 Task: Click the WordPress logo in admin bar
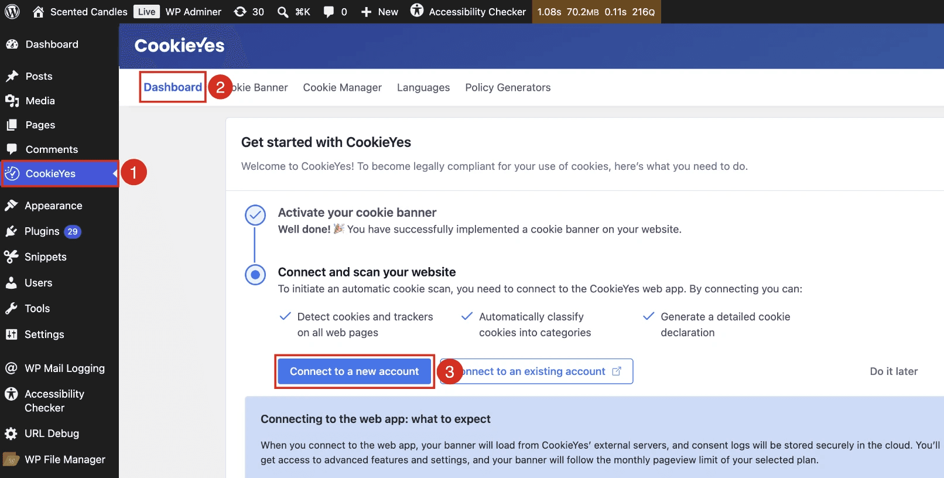point(12,12)
